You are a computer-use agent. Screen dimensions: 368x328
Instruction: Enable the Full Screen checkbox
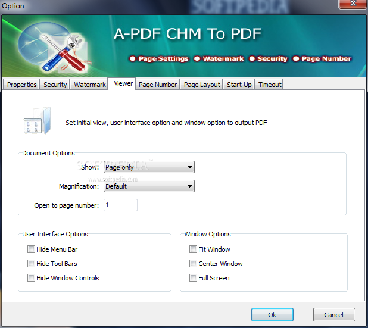(x=193, y=278)
